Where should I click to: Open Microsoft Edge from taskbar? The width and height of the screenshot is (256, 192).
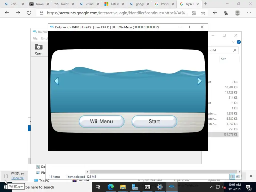pos(110,187)
